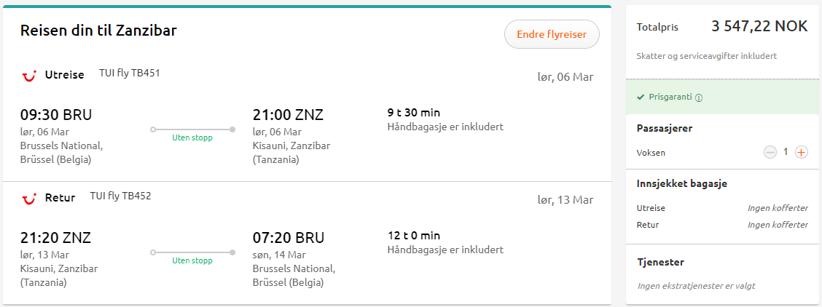Click the Prisgaranti label

tap(670, 97)
